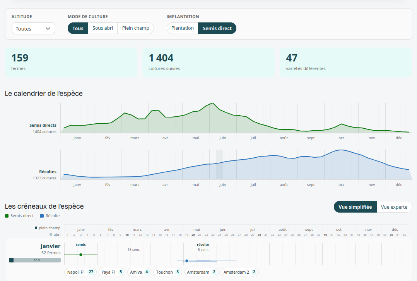Switch to 'Vue experte'
The image size is (417, 281).
(394, 207)
